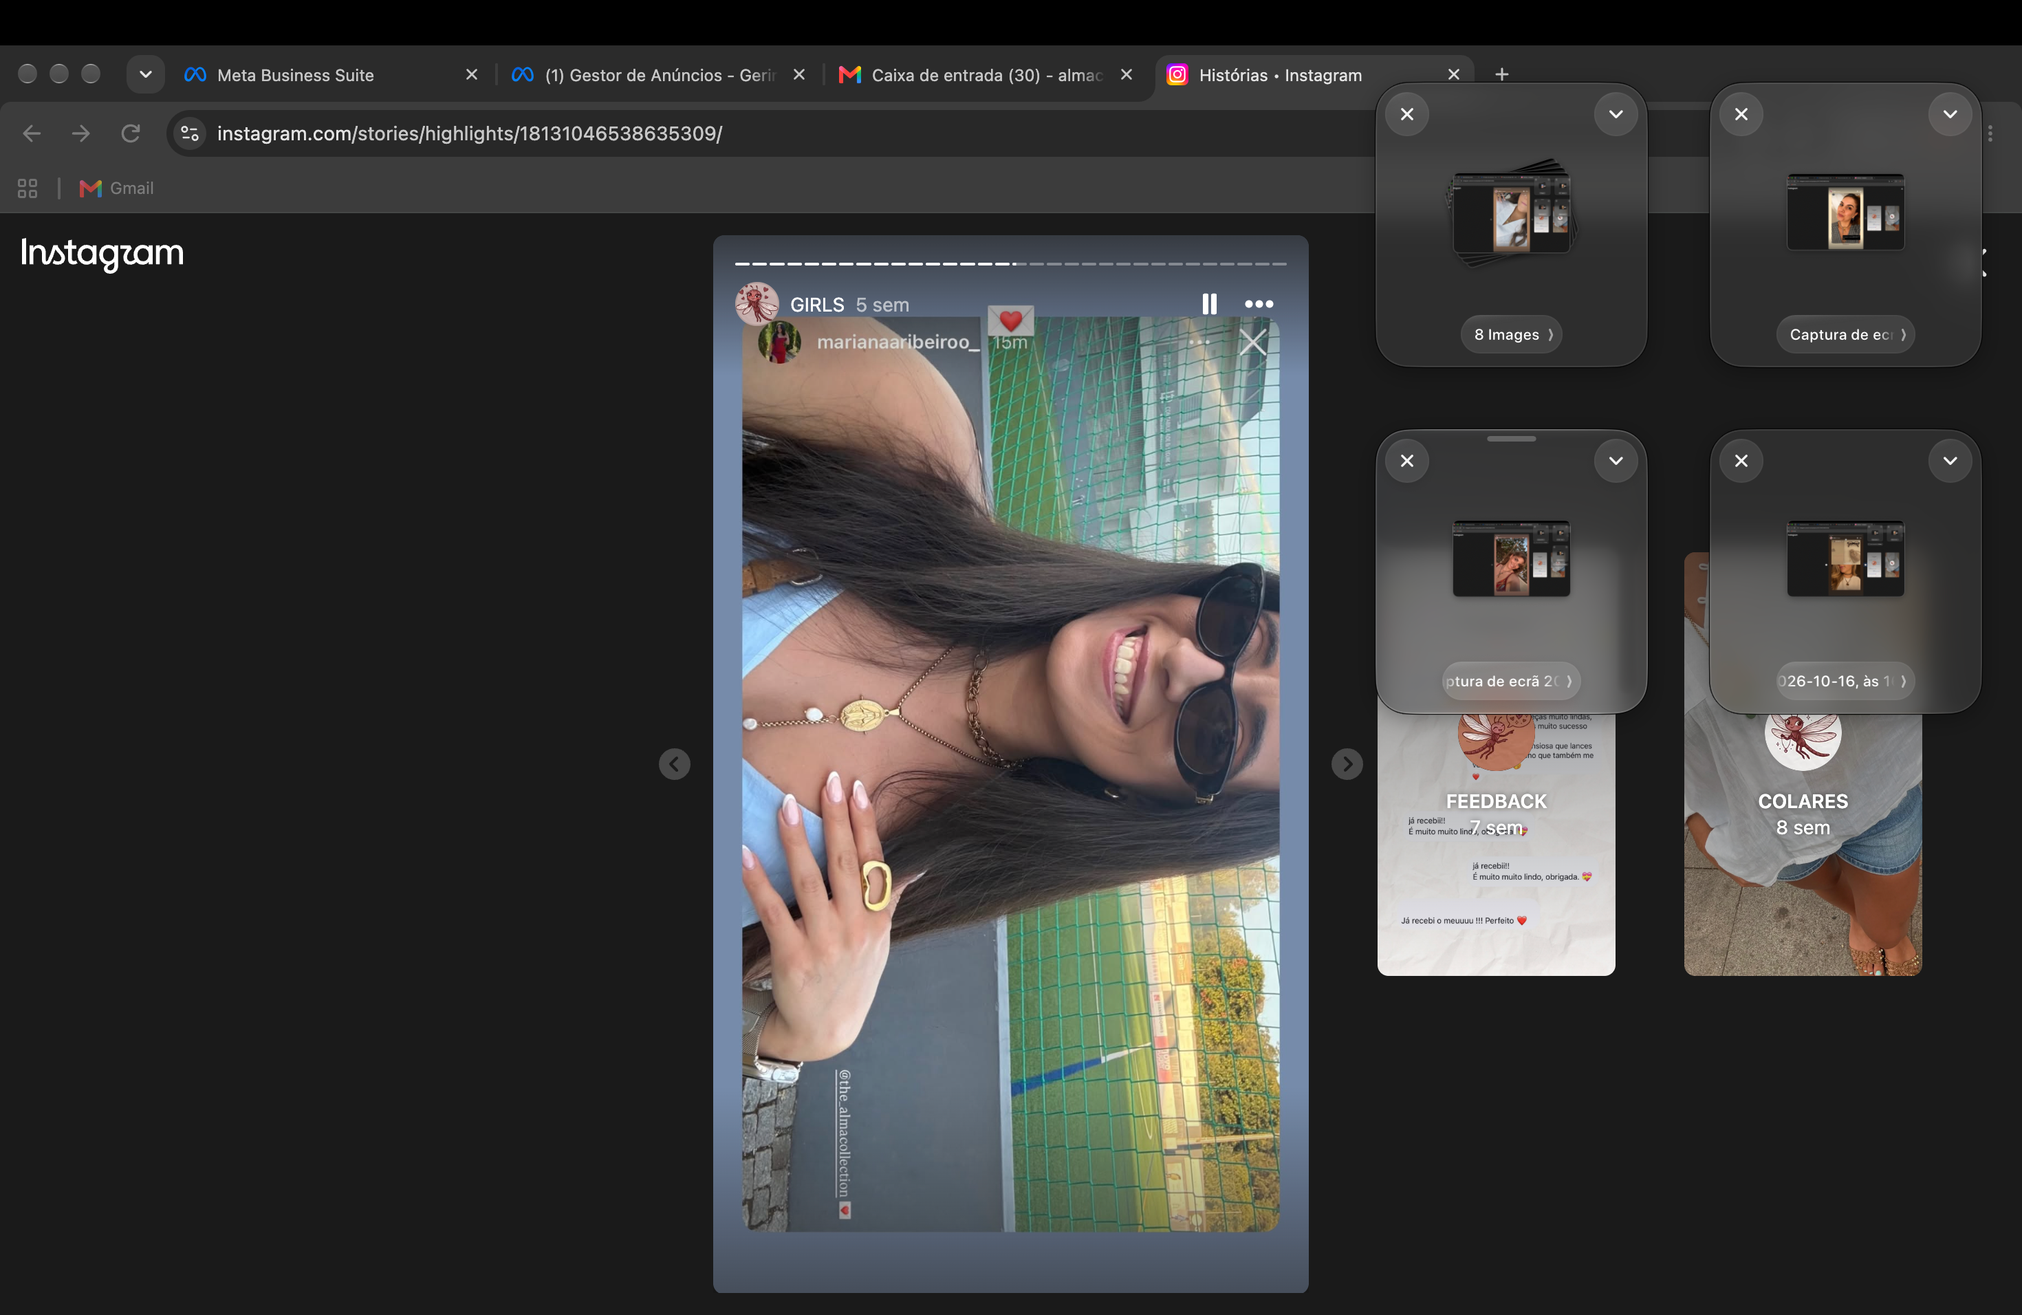Open Chrome's three-dot menu
Image resolution: width=2022 pixels, height=1315 pixels.
coord(1990,133)
